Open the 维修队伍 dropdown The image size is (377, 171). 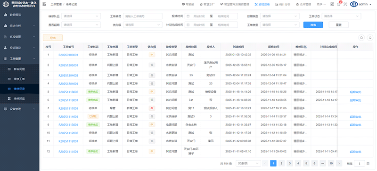click(81, 16)
